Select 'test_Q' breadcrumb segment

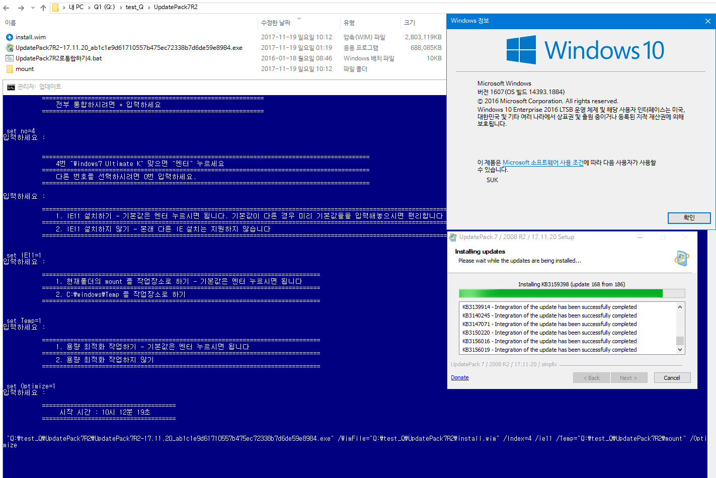(x=134, y=7)
